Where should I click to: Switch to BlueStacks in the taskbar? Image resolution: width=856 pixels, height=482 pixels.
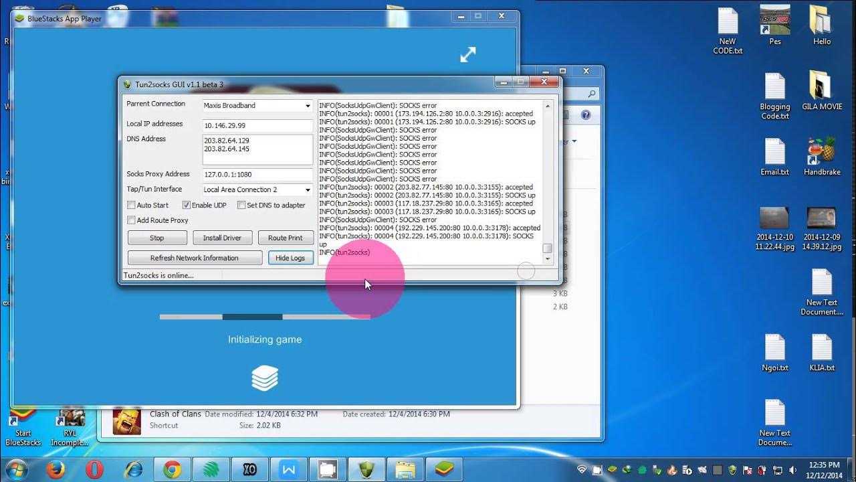[x=444, y=470]
